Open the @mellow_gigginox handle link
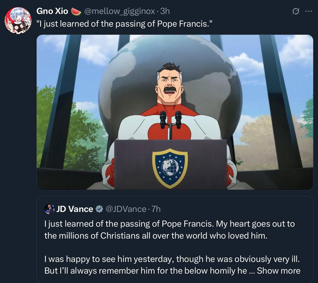318x283 pixels. pos(119,11)
